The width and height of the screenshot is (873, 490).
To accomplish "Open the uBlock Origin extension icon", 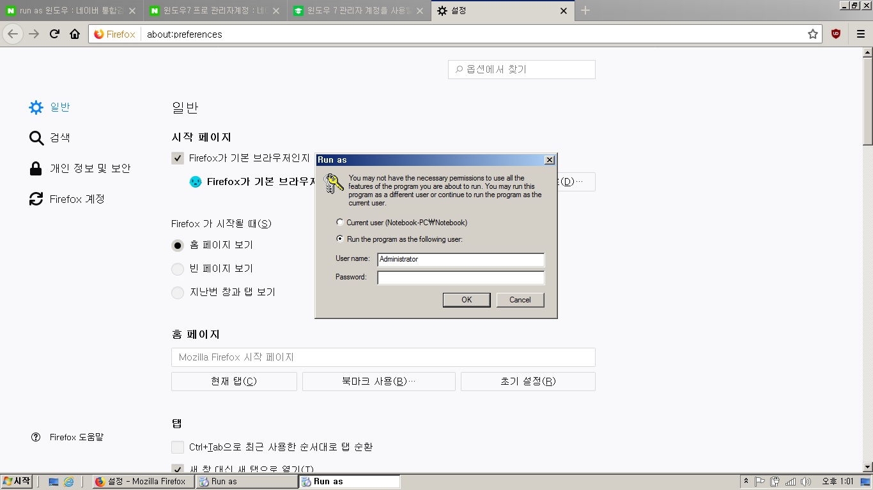I will coord(835,34).
